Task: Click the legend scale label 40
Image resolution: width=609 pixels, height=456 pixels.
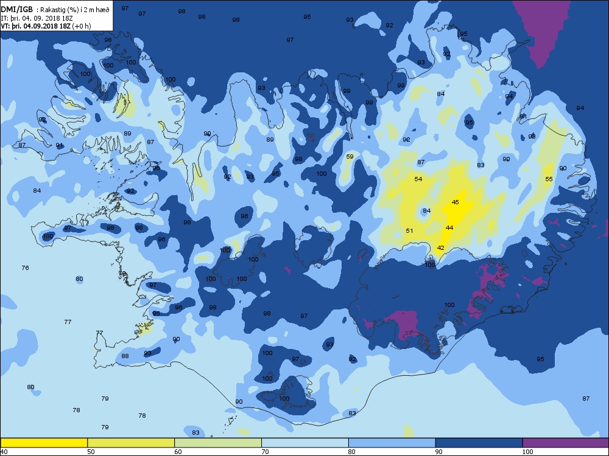Action: [x=4, y=452]
